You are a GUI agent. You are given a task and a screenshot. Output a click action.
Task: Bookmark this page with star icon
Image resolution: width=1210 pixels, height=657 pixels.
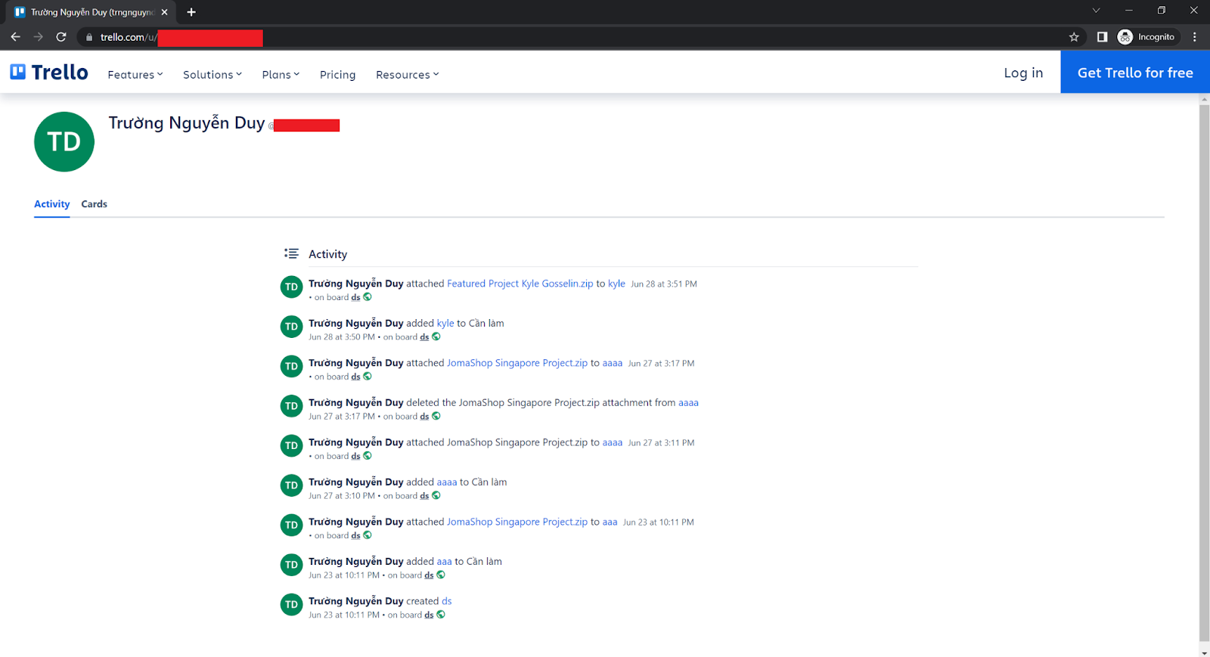click(1074, 37)
